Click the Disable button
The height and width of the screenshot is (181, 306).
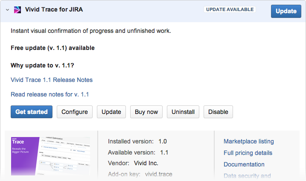[218, 112]
